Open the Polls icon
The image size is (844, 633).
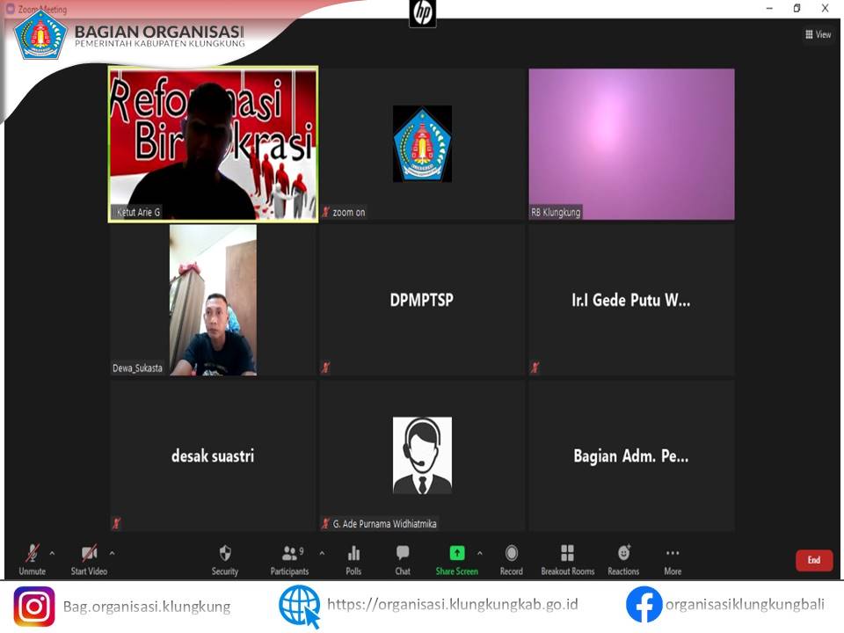353,553
